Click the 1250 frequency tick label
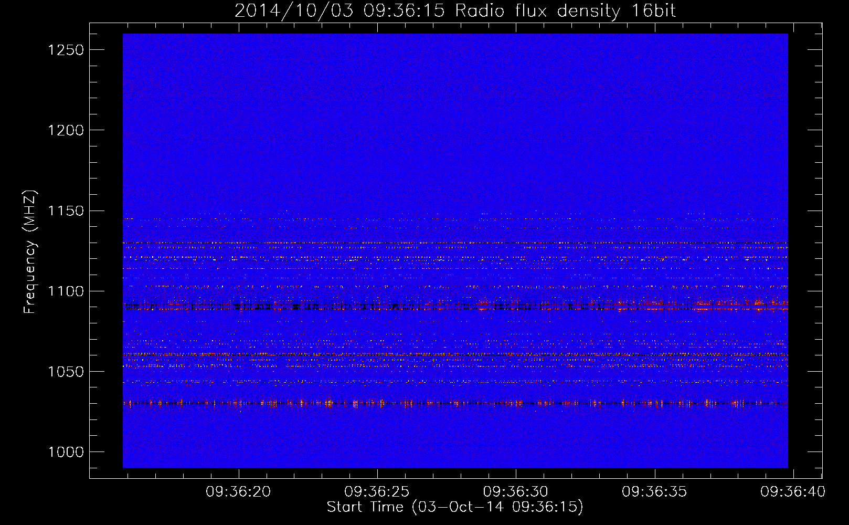 (66, 50)
